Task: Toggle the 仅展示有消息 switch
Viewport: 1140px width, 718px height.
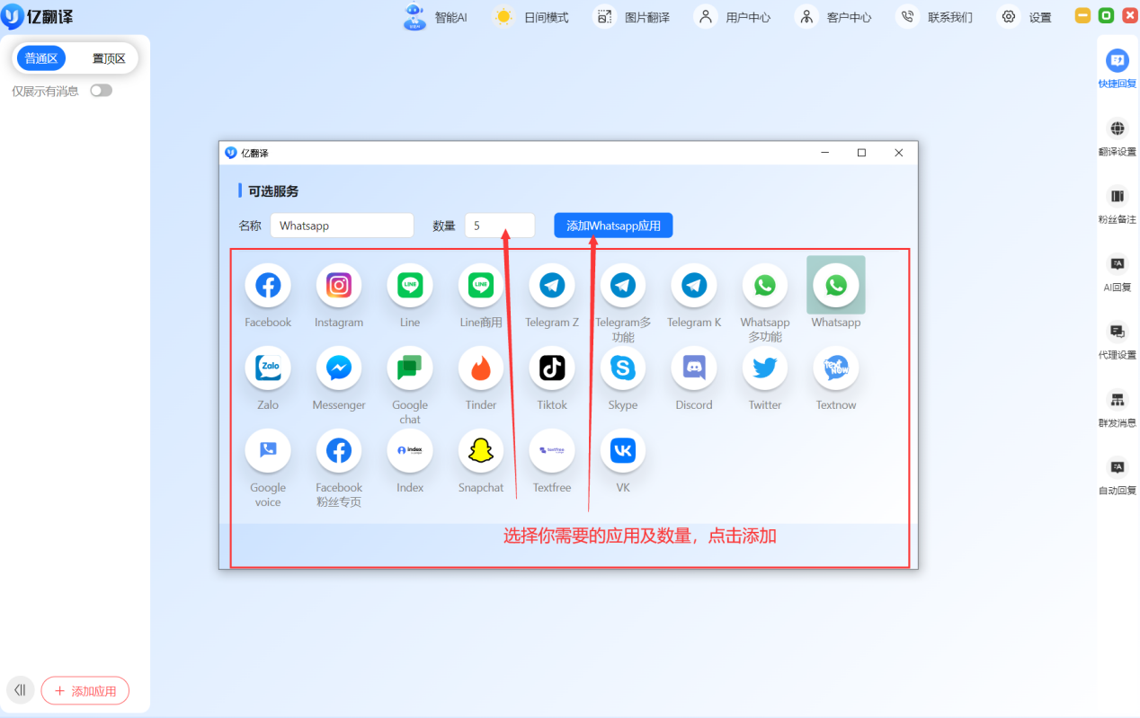Action: (101, 90)
